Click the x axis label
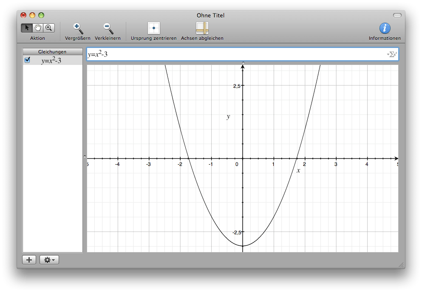Image resolution: width=422 pixels, height=292 pixels. pos(298,171)
